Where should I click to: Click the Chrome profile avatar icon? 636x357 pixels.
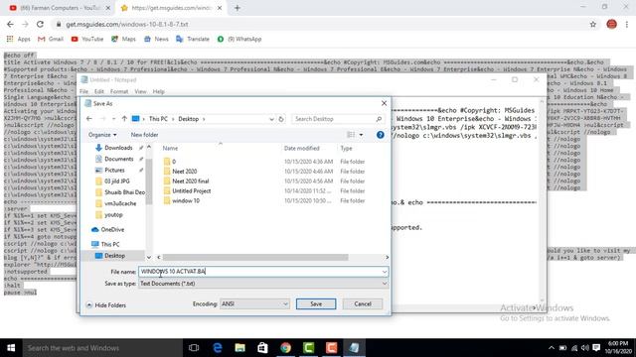(611, 24)
